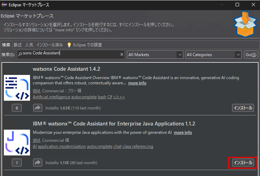Viewport: 260px width, 176px height.
Task: Open more info for Enterprise Java Applications
Action: tap(183, 132)
